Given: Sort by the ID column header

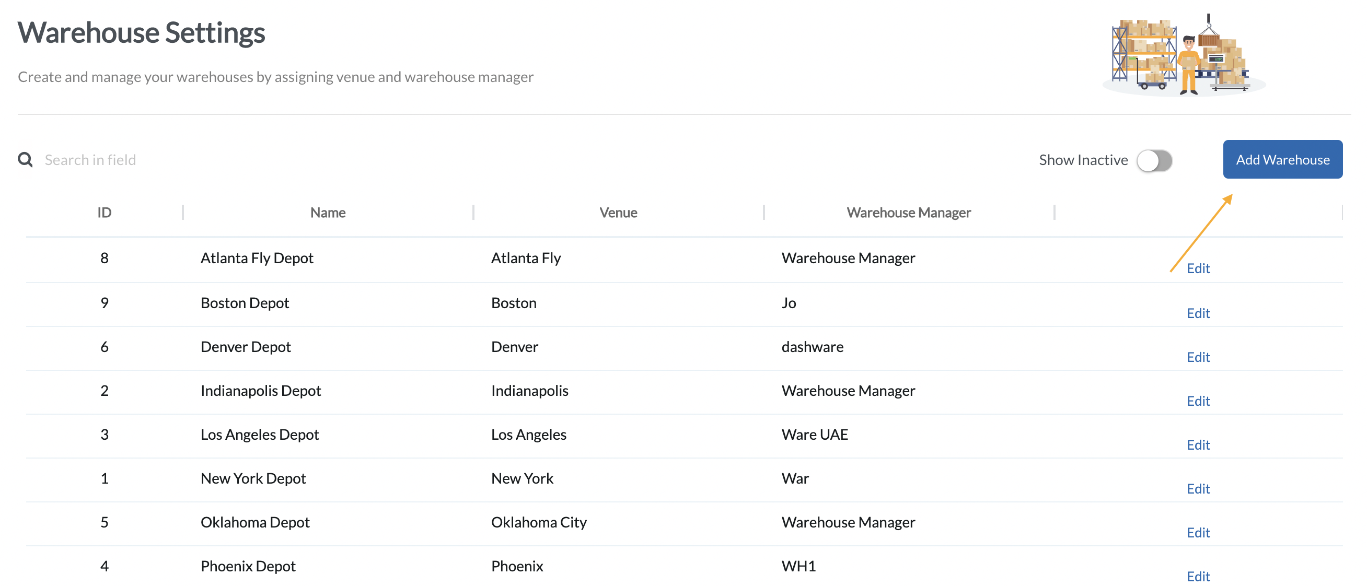Looking at the screenshot, I should click(x=104, y=213).
